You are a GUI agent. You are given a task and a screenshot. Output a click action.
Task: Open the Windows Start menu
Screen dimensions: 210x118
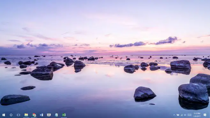4,115
